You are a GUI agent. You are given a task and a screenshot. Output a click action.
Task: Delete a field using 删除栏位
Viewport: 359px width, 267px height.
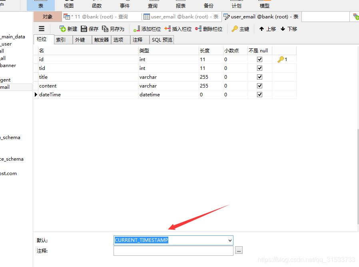[x=206, y=28]
